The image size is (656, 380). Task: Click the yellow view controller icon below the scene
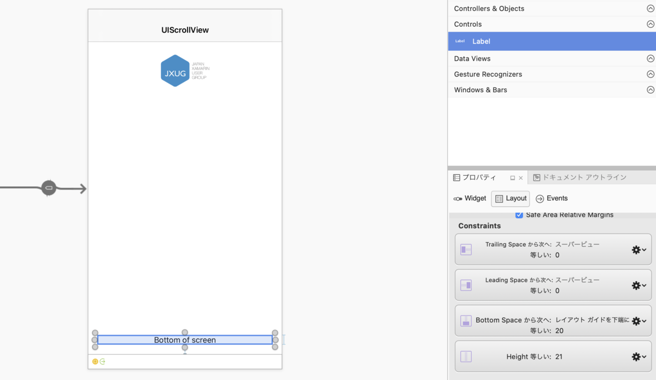pyautogui.click(x=95, y=361)
